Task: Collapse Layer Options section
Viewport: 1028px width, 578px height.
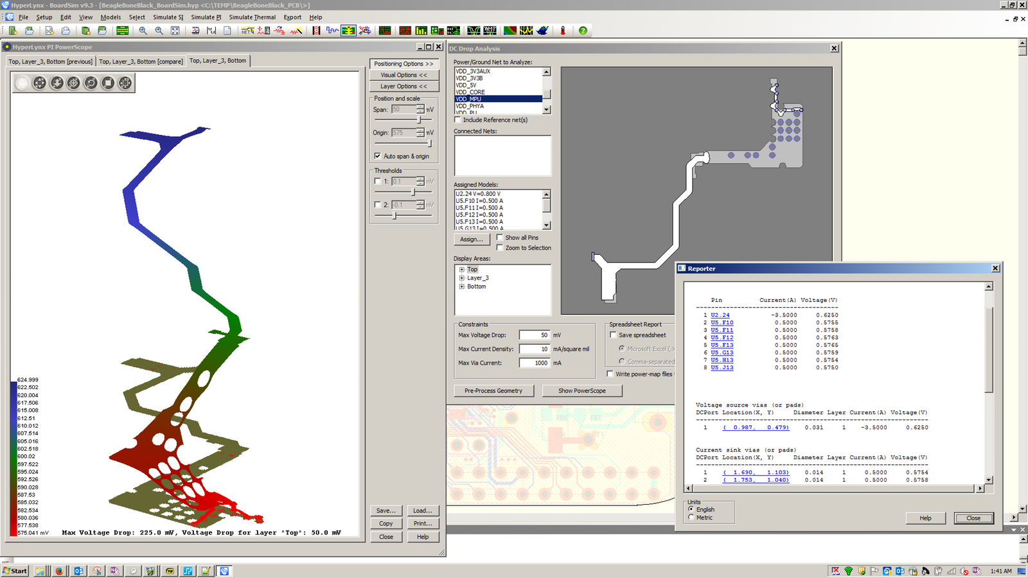Action: 403,86
